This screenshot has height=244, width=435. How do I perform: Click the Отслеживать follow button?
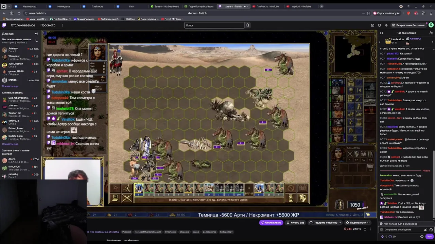click(x=271, y=223)
